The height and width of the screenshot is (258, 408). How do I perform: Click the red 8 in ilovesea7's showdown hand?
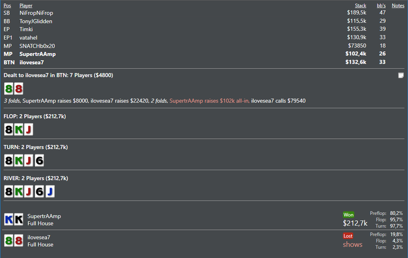(19, 241)
